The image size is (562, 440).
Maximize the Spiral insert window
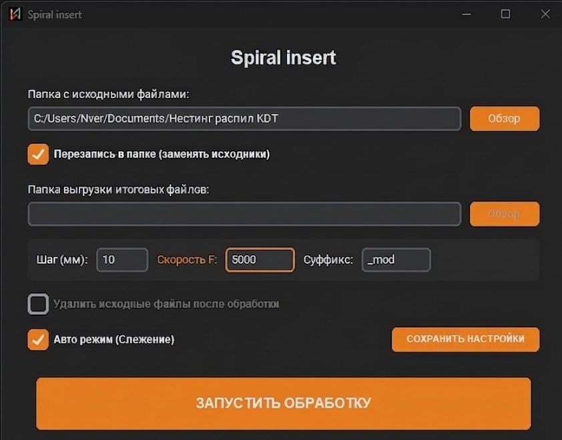[x=505, y=14]
